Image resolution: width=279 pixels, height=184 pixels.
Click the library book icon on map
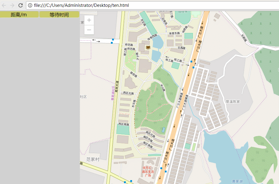tap(148, 47)
